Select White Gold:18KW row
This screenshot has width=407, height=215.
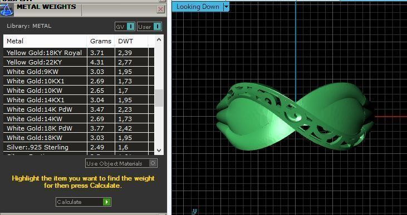[79, 138]
